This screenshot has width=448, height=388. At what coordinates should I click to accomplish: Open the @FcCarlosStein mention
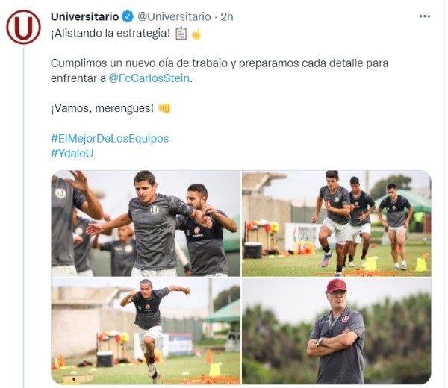coord(149,78)
